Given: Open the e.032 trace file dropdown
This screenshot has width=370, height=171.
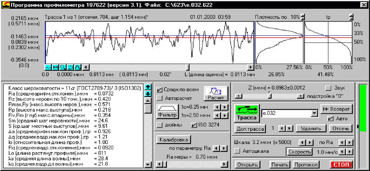Looking at the screenshot, I should 314,113.
